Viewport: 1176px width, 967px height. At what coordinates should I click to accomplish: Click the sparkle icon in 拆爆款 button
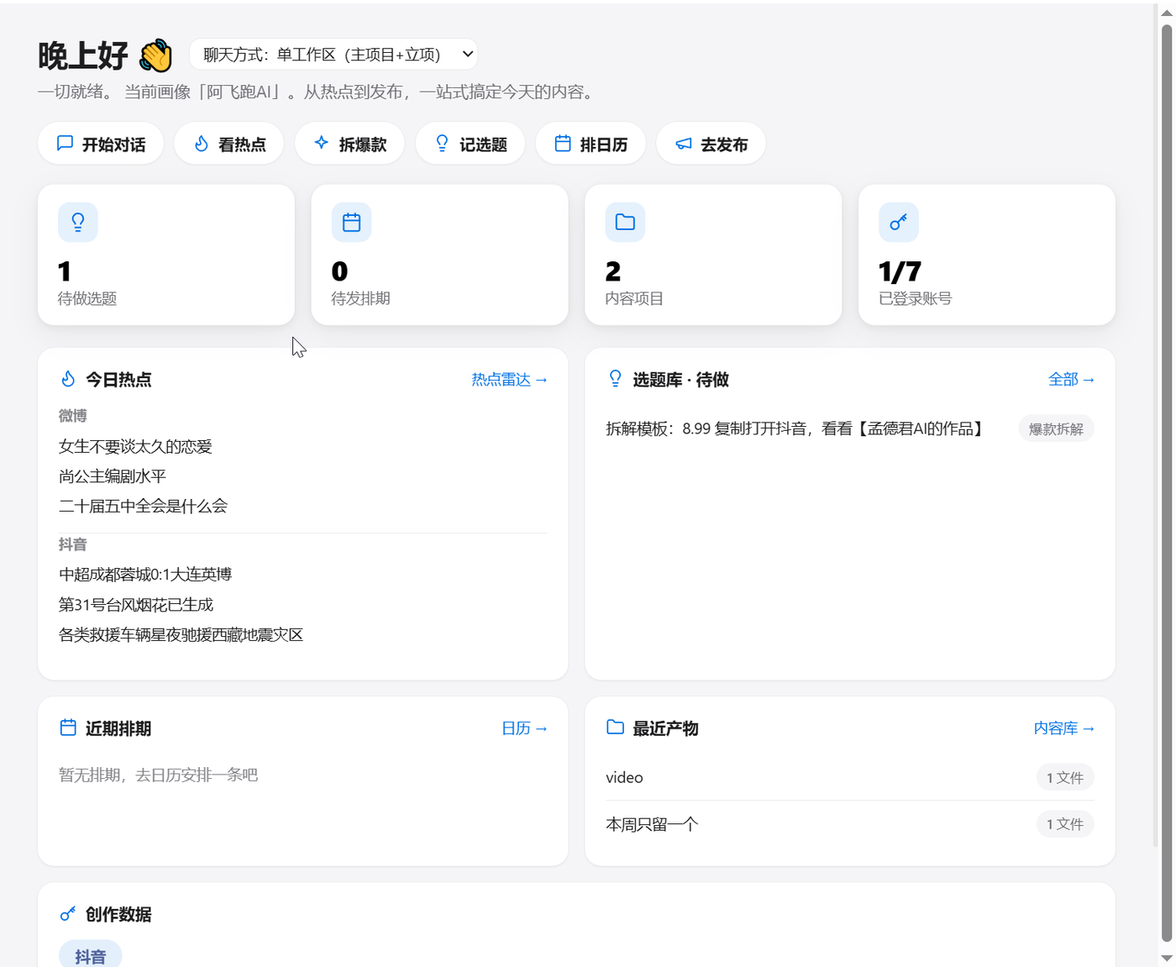[x=322, y=143]
